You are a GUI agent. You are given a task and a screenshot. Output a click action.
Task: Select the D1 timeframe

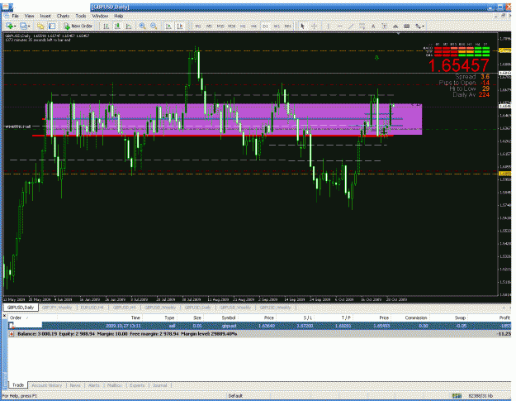pos(265,26)
